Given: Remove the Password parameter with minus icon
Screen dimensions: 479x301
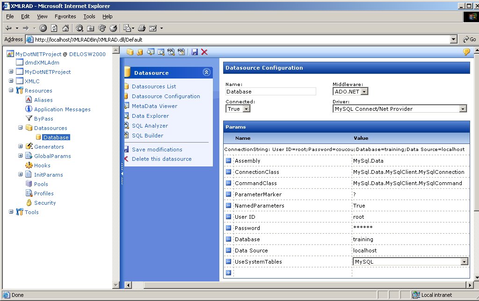Looking at the screenshot, I should [229, 228].
